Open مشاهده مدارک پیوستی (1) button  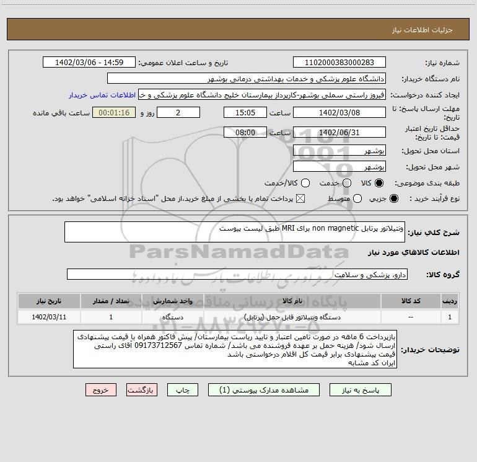tap(264, 390)
